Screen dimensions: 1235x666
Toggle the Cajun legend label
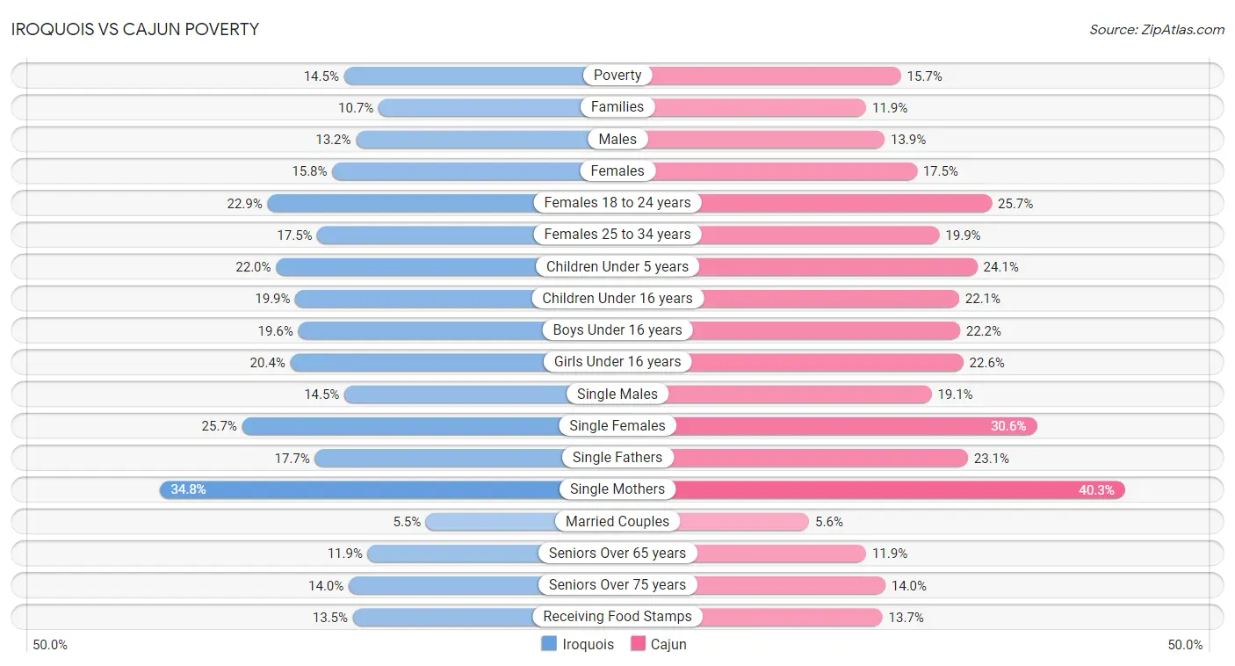pos(668,644)
